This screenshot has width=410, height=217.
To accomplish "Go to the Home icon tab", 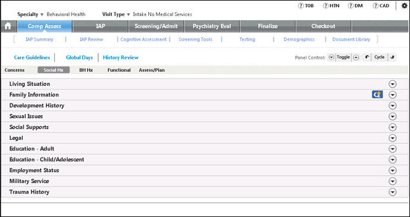I will pyautogui.click(x=8, y=26).
